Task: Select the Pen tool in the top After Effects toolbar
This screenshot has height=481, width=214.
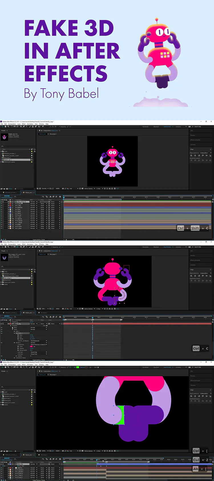Action: (24, 127)
